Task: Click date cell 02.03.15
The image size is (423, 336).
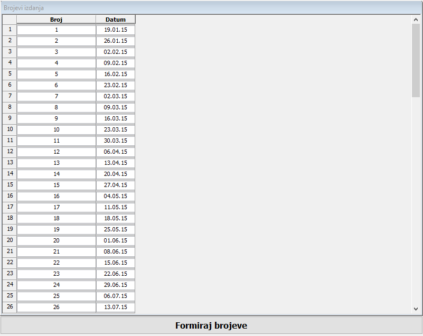Action: [116, 97]
